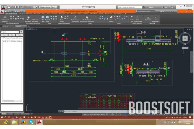Click the inspector panel horizontal scrollbar
Viewport: 194px width, 129px height.
[x=12, y=101]
